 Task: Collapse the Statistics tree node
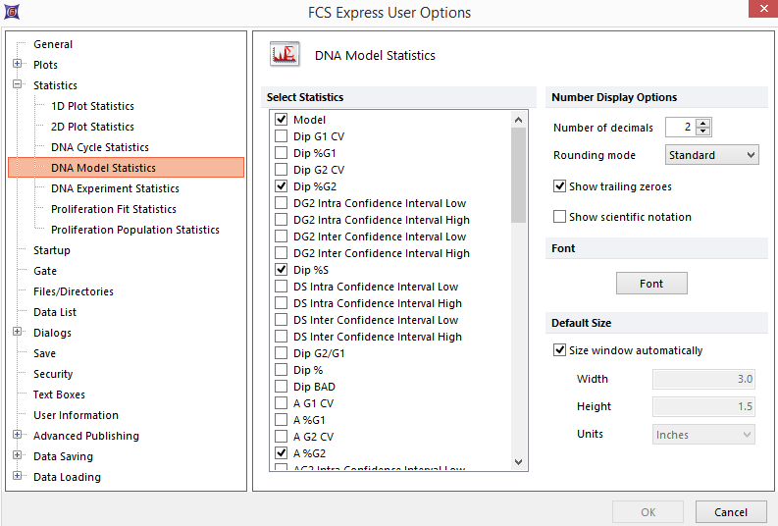(x=18, y=85)
